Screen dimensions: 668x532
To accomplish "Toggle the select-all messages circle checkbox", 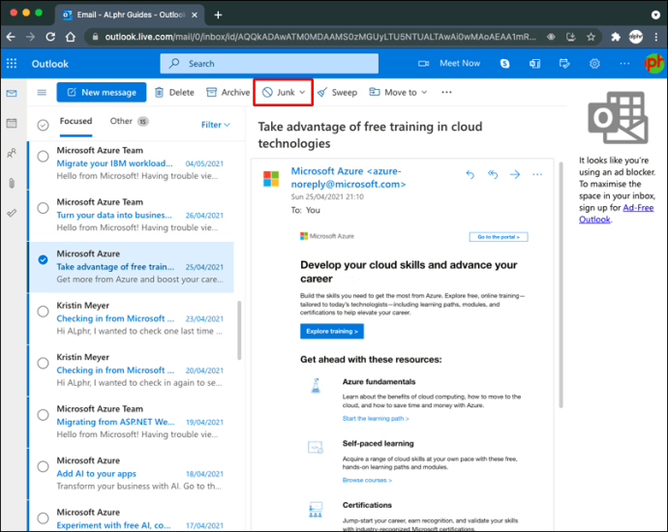I will point(43,124).
